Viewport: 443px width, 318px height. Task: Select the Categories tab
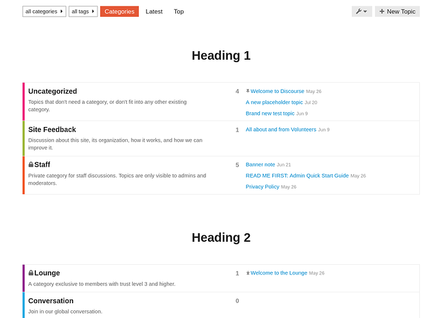tap(119, 12)
